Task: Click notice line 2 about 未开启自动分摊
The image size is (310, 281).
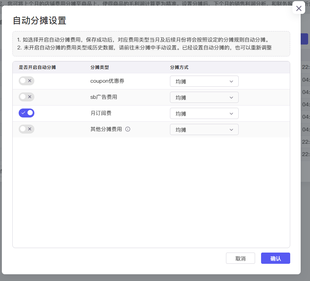Action: pyautogui.click(x=144, y=48)
